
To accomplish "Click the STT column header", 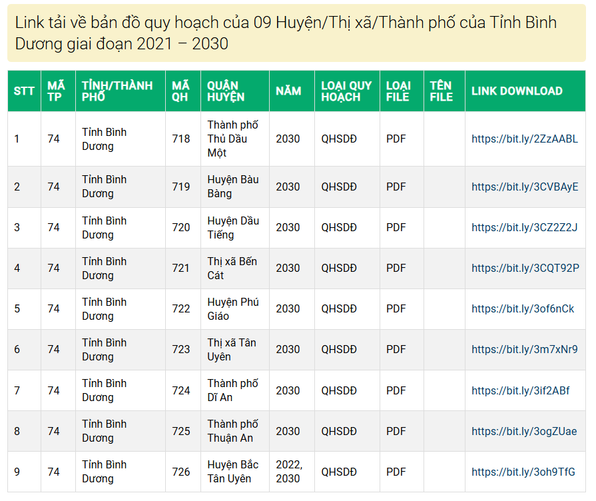I will [23, 91].
